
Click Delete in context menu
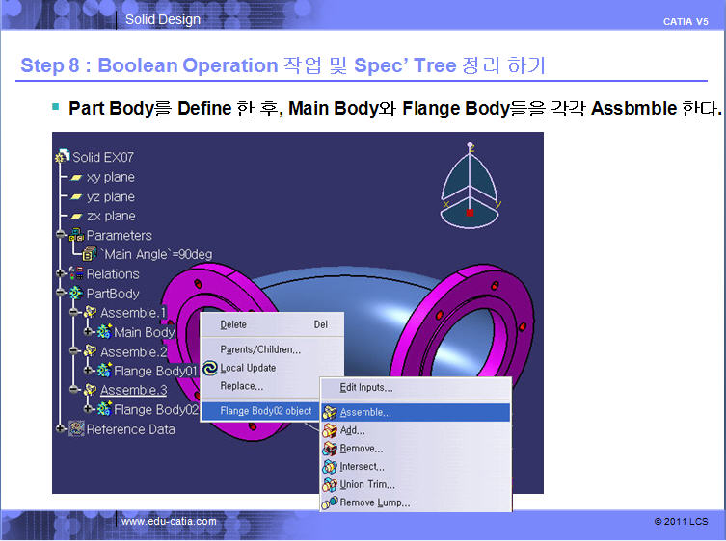(x=272, y=324)
